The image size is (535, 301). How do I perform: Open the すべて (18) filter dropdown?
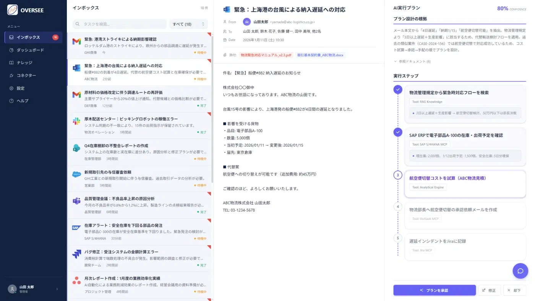coord(188,24)
